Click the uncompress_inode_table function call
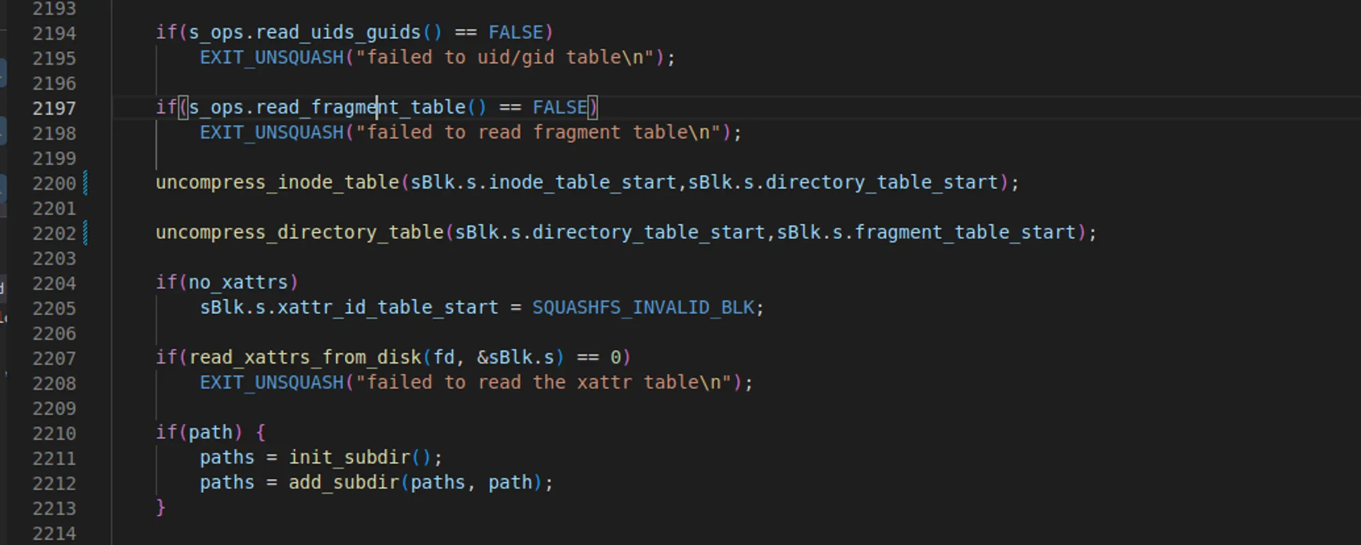This screenshot has height=545, width=1361. point(278,183)
